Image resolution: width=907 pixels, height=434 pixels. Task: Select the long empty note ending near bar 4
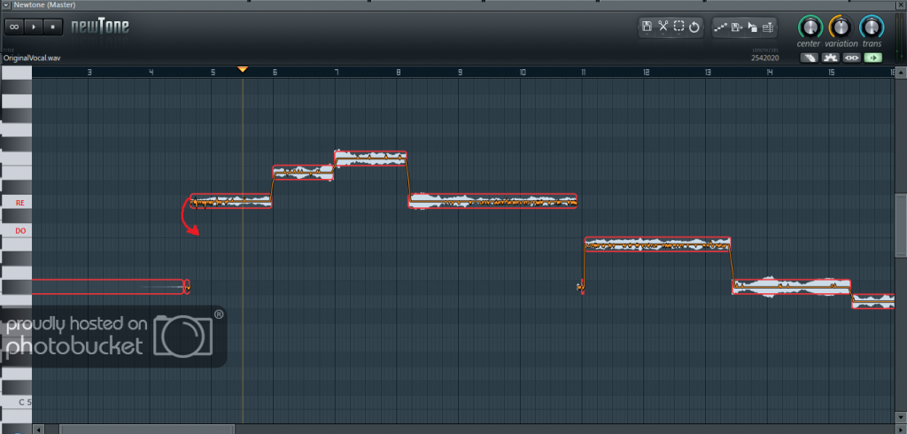(x=107, y=286)
